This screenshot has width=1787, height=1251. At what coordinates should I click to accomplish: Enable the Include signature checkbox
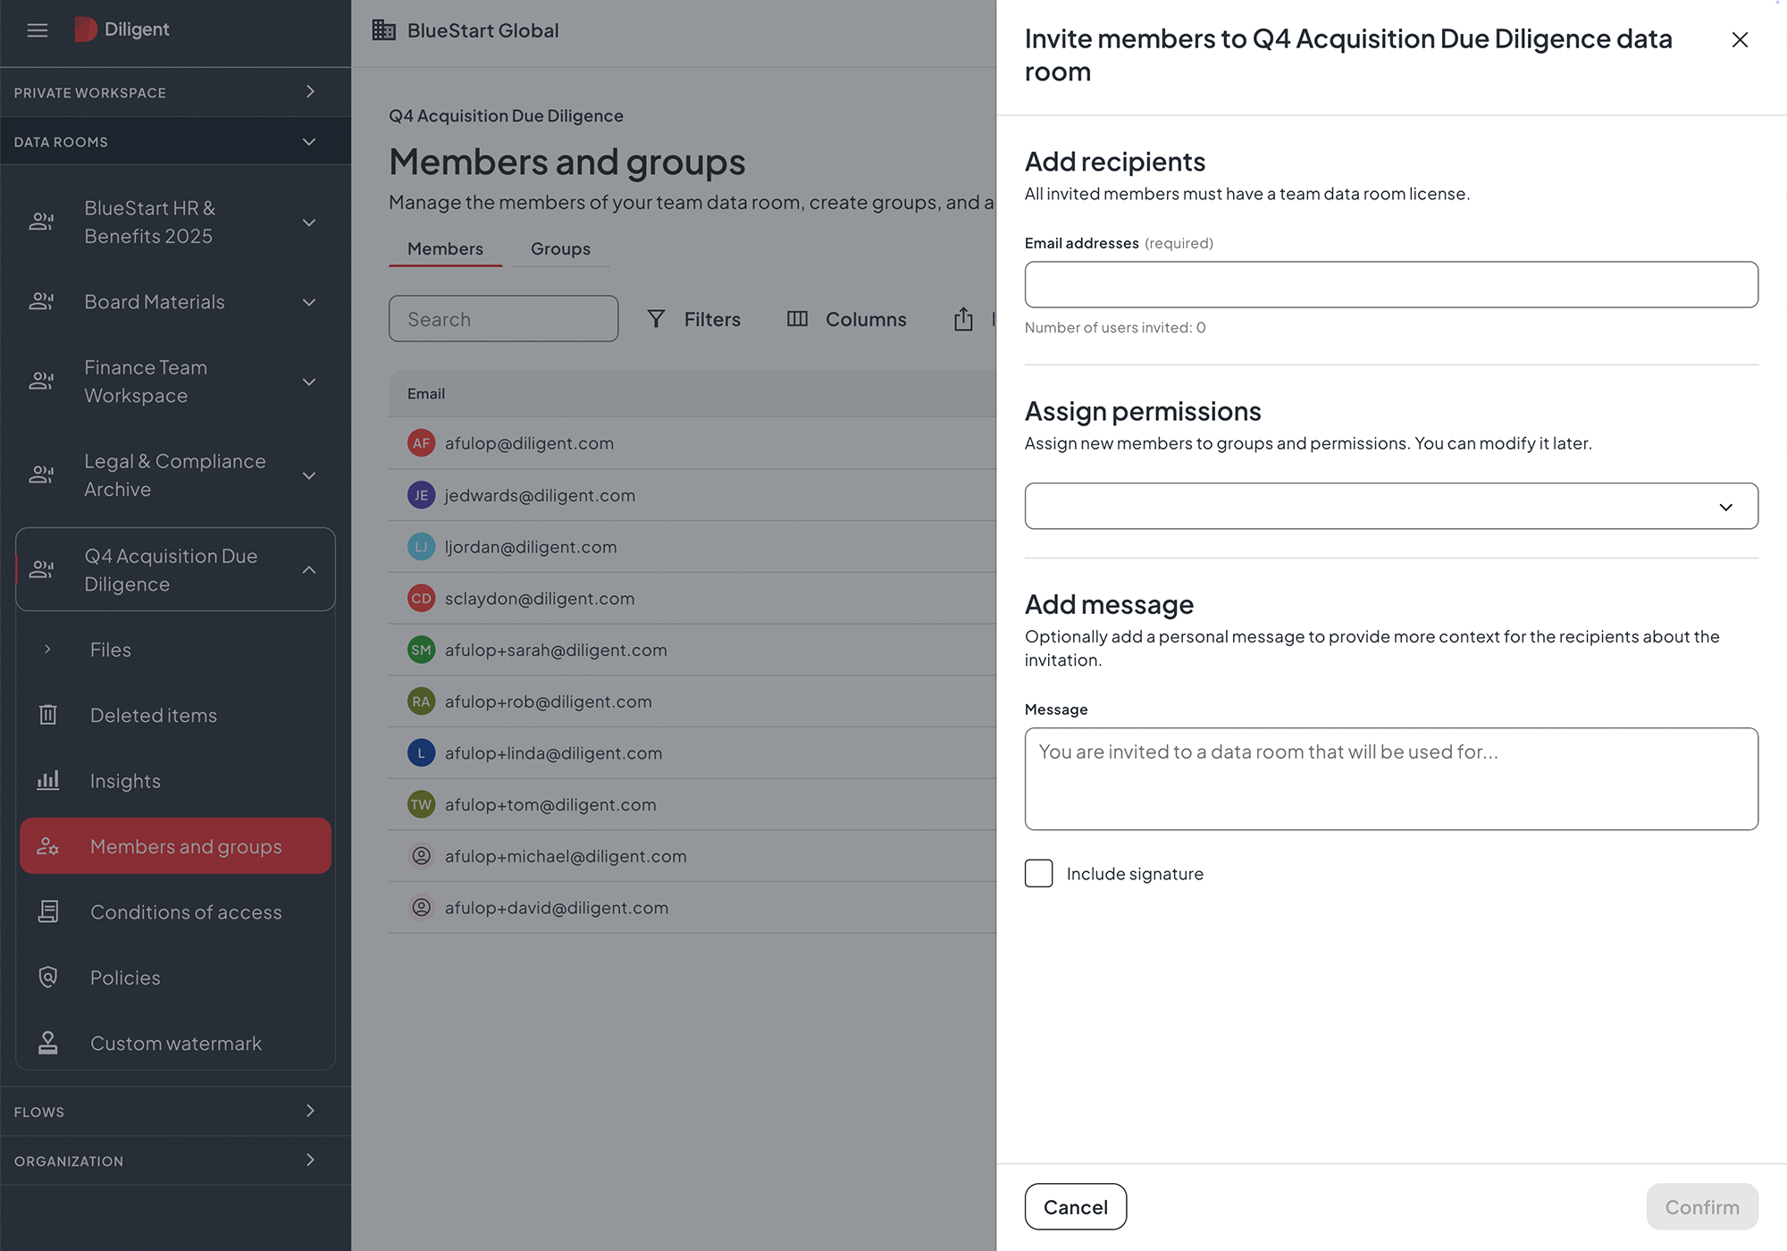coord(1038,873)
